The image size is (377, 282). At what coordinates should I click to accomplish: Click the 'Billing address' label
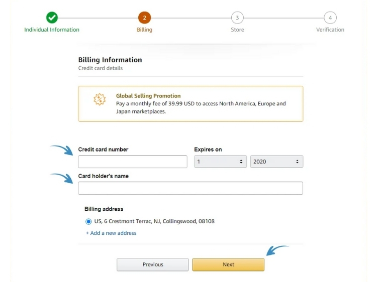pyautogui.click(x=104, y=209)
